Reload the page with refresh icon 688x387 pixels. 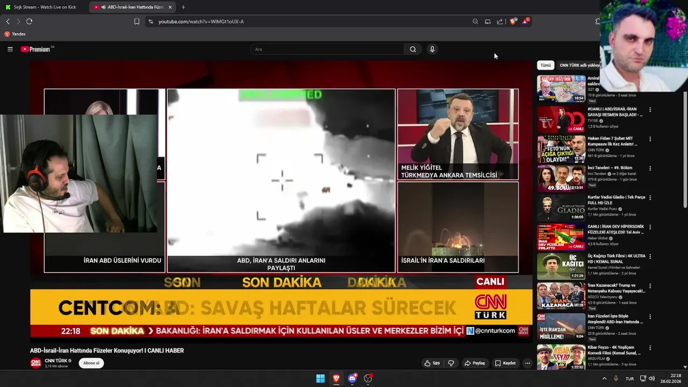[x=29, y=21]
